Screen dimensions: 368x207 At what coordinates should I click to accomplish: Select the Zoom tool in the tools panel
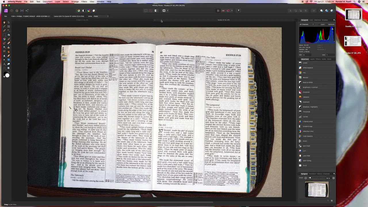[9, 68]
